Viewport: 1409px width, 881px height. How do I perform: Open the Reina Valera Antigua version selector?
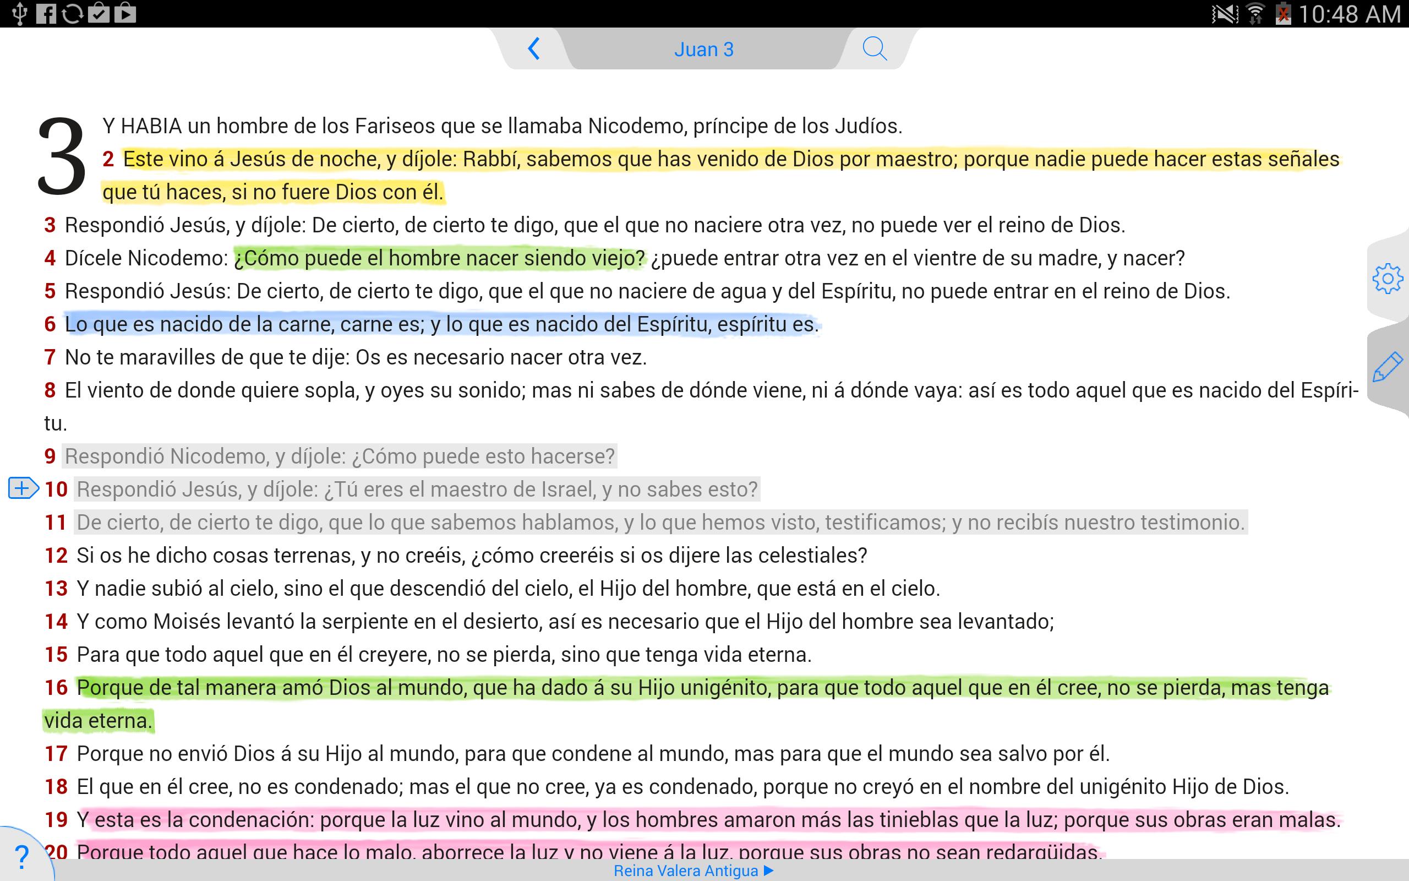tap(693, 871)
